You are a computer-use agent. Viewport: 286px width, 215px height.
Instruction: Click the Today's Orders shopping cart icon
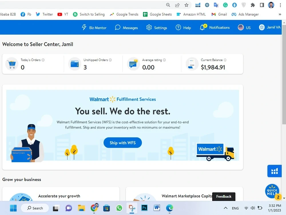[12, 64]
